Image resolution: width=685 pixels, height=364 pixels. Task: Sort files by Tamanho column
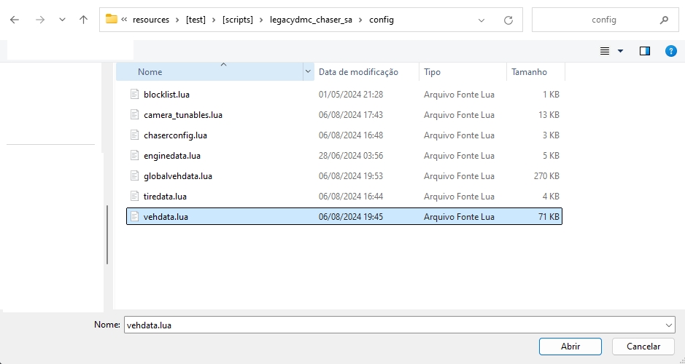coord(529,72)
